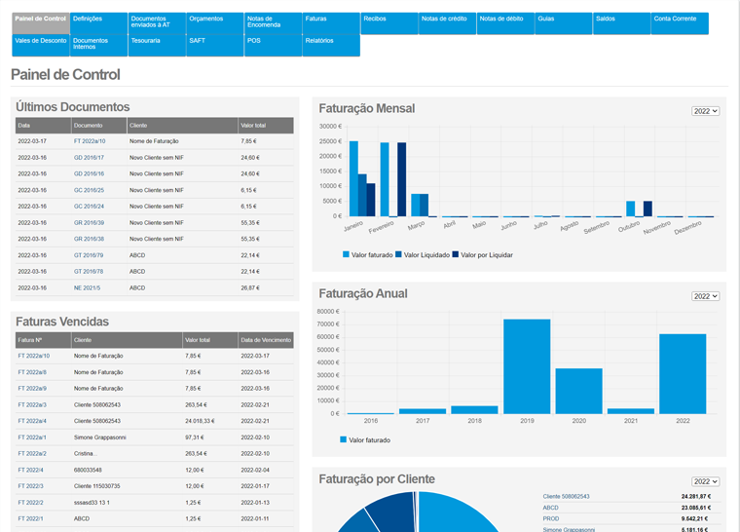Open document NE 2021/5
The image size is (740, 532).
pyautogui.click(x=87, y=288)
